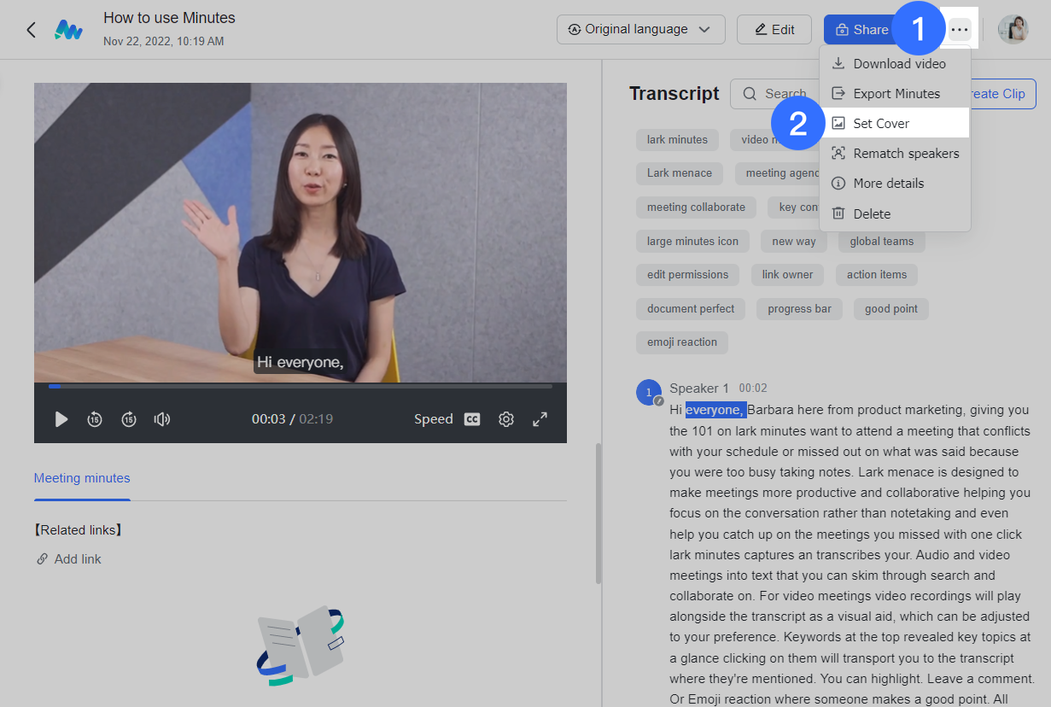Go back using the back arrow
The image size is (1051, 707).
click(x=31, y=28)
